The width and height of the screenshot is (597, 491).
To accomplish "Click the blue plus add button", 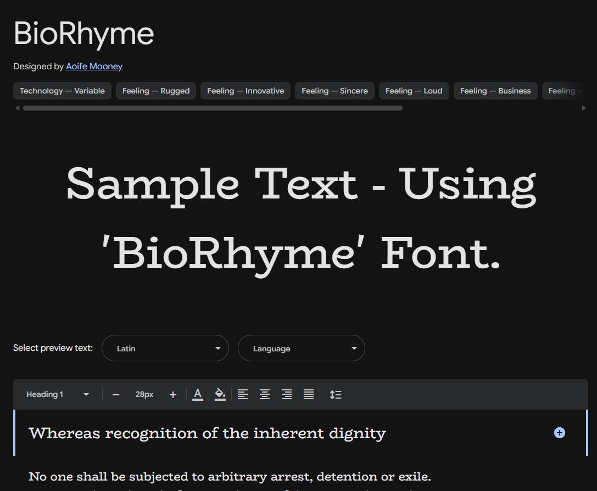I will point(559,433).
